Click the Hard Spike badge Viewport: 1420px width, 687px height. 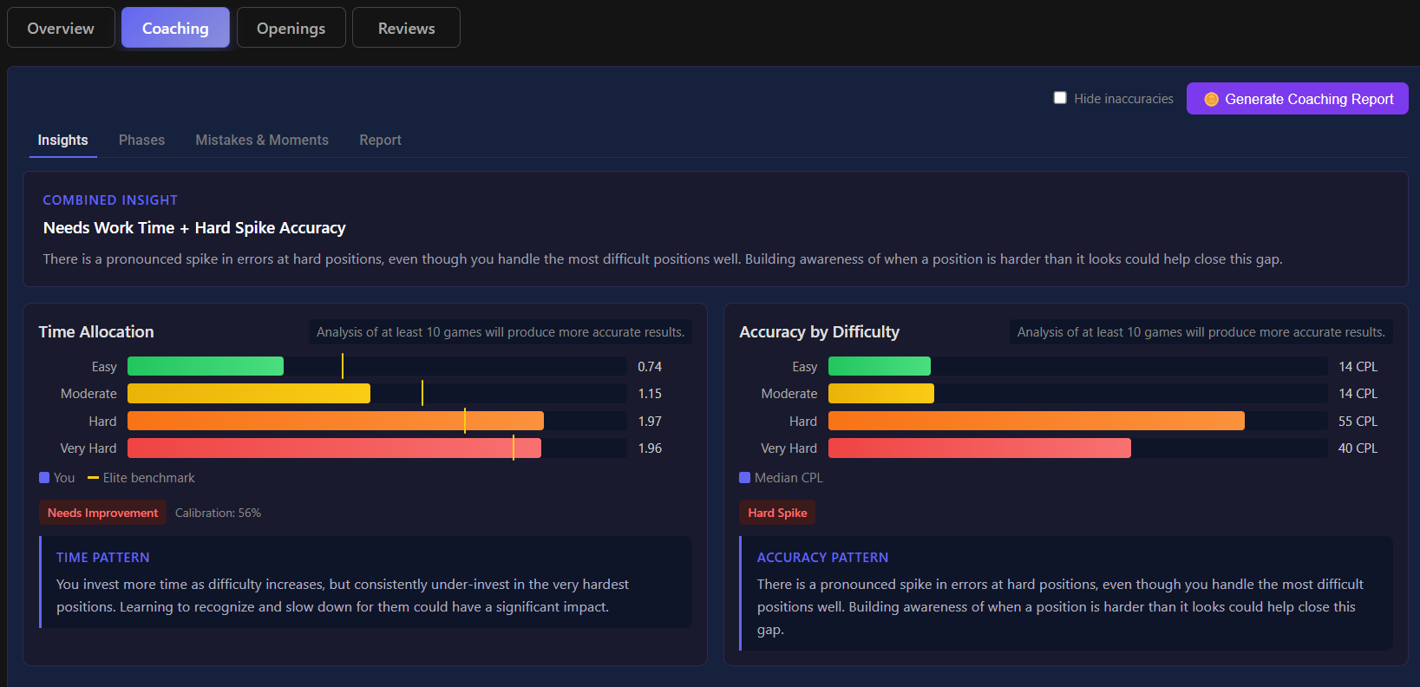tap(777, 513)
